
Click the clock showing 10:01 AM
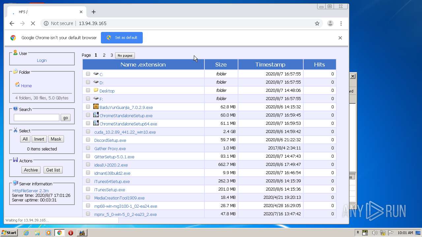pos(405,233)
